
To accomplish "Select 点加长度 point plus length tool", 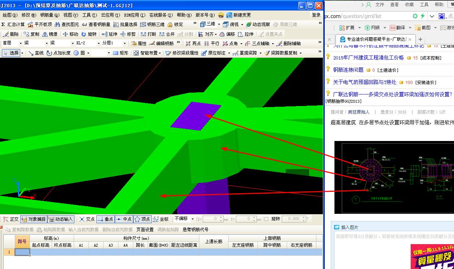I will tap(59, 53).
